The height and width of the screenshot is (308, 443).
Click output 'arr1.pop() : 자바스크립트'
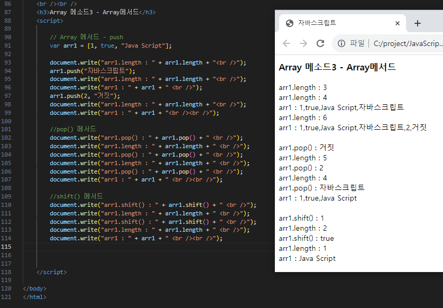(x=321, y=188)
